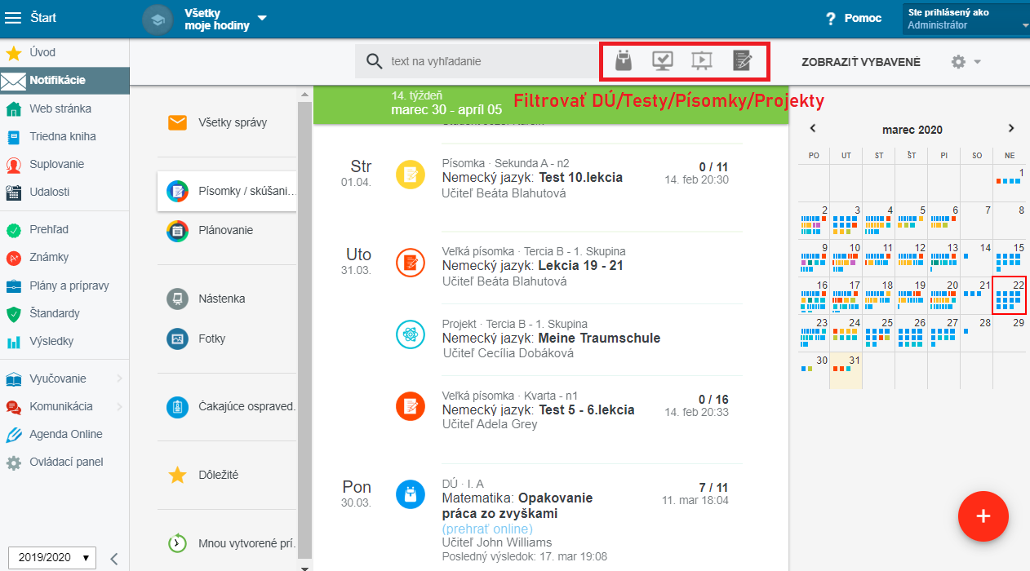The height and width of the screenshot is (571, 1030).
Task: Open Výsledky in sidebar
Action: [x=64, y=341]
